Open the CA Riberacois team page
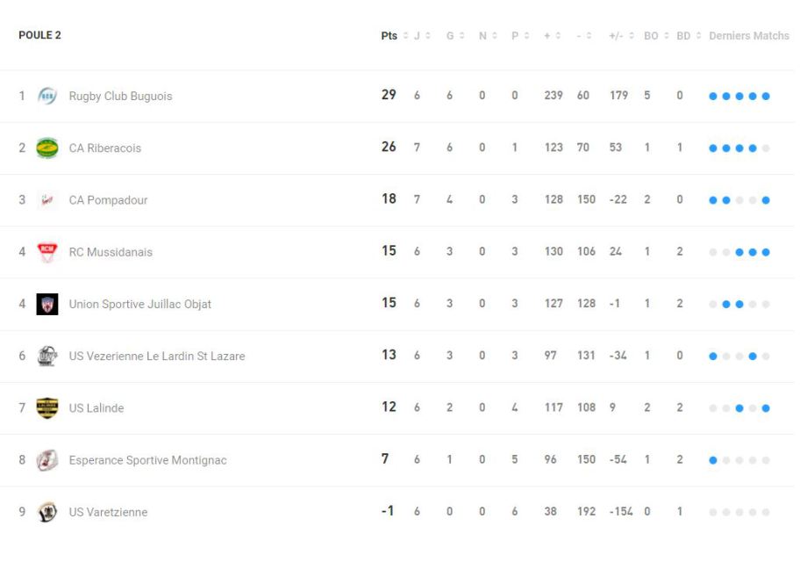 click(104, 148)
